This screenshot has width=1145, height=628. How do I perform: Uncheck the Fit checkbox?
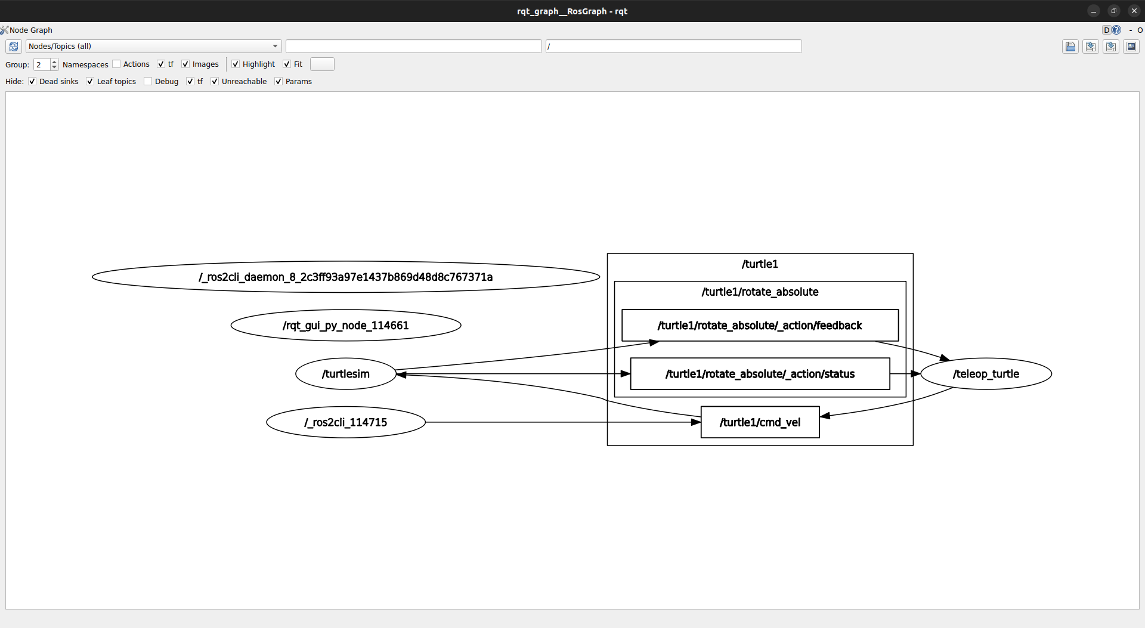(287, 64)
